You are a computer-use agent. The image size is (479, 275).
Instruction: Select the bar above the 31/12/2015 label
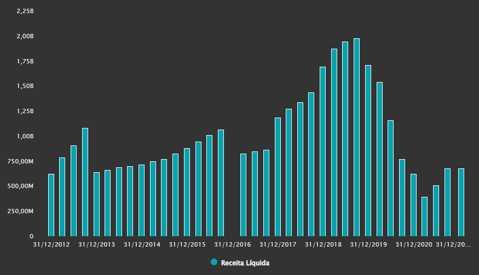187,192
